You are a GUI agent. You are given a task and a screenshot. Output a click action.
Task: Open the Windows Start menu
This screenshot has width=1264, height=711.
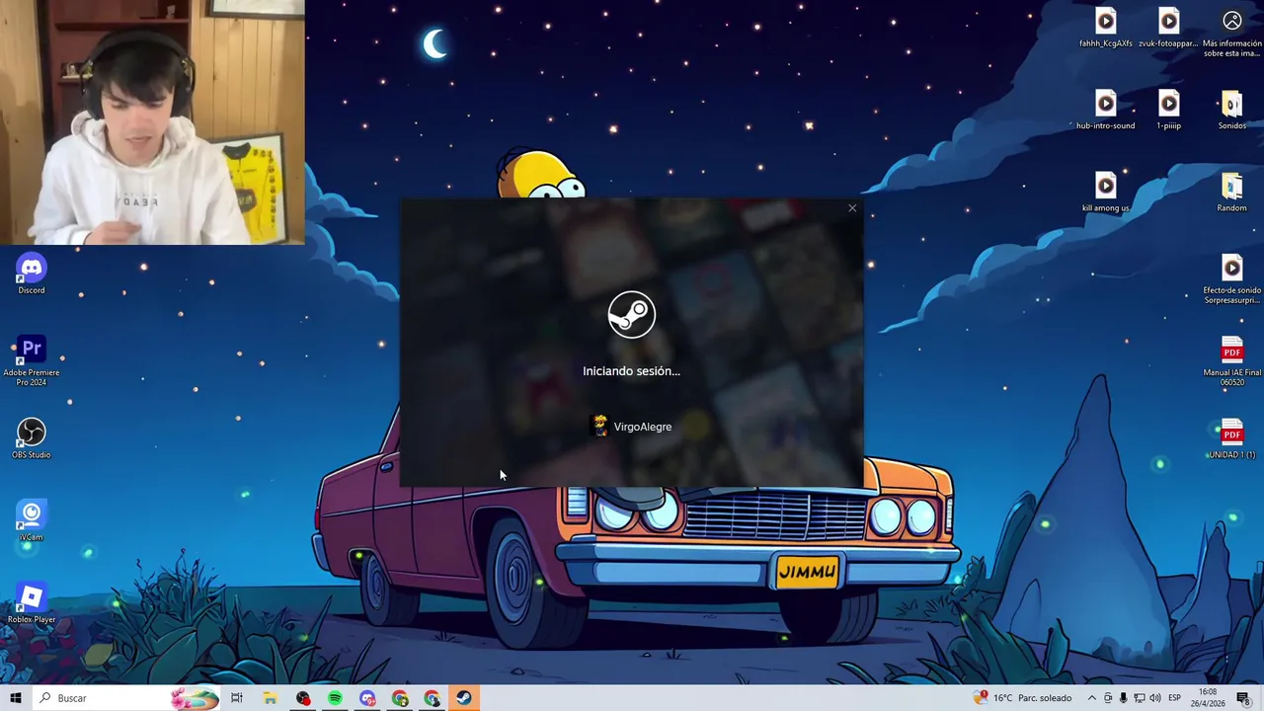point(16,698)
